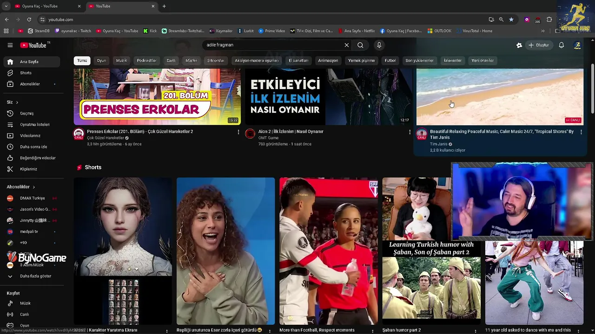Open the medyali tv subscription

tap(32, 231)
